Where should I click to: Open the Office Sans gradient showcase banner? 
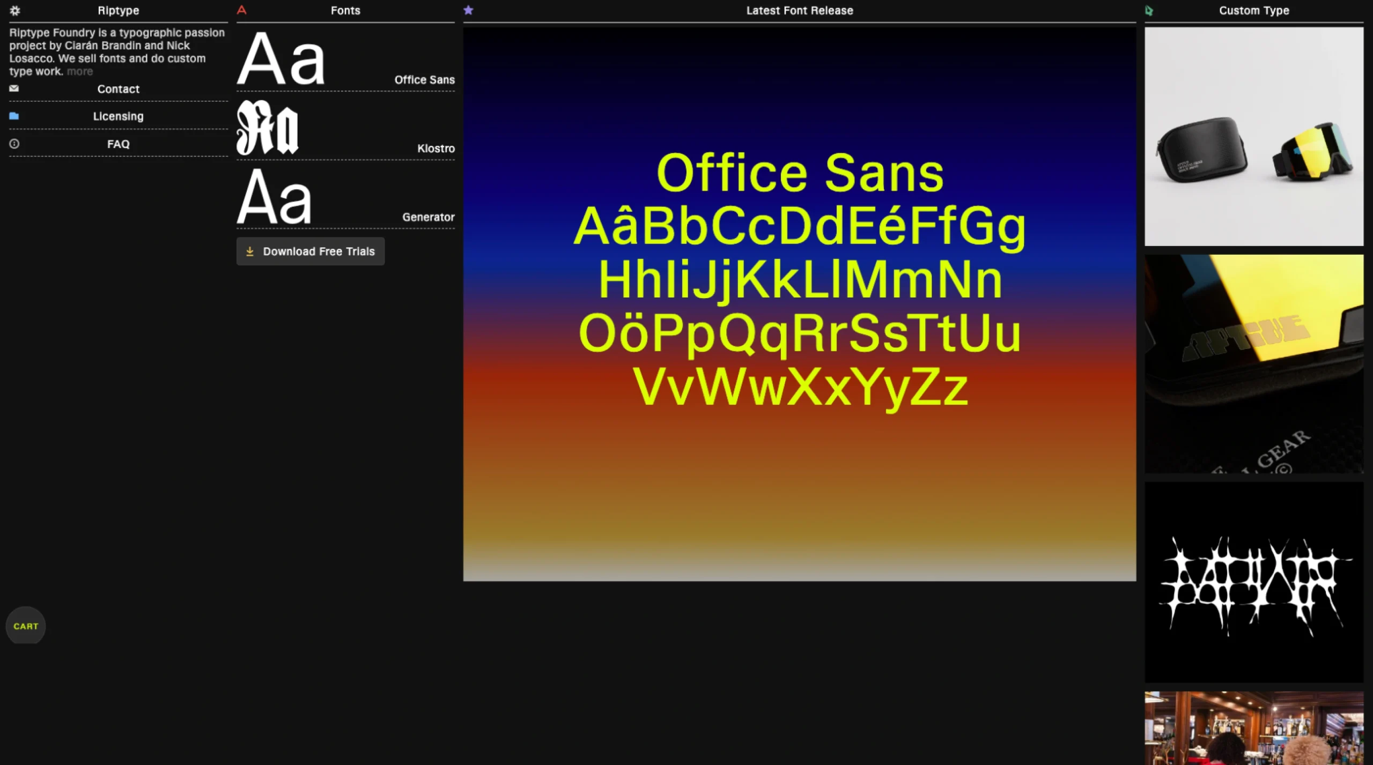tap(800, 304)
